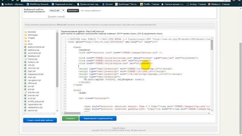The height and width of the screenshot is (136, 242).
Task: Select print.tpl in file list
Action: coord(32,98)
